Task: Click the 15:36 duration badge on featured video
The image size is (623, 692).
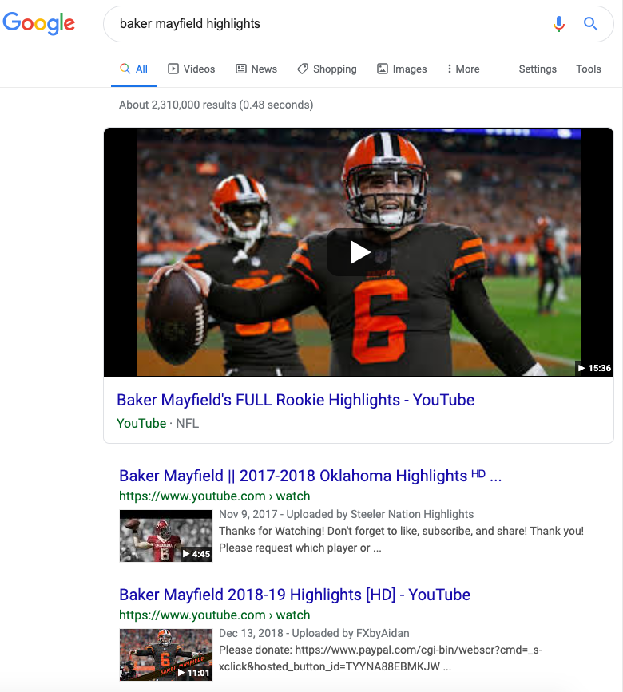Action: point(594,368)
